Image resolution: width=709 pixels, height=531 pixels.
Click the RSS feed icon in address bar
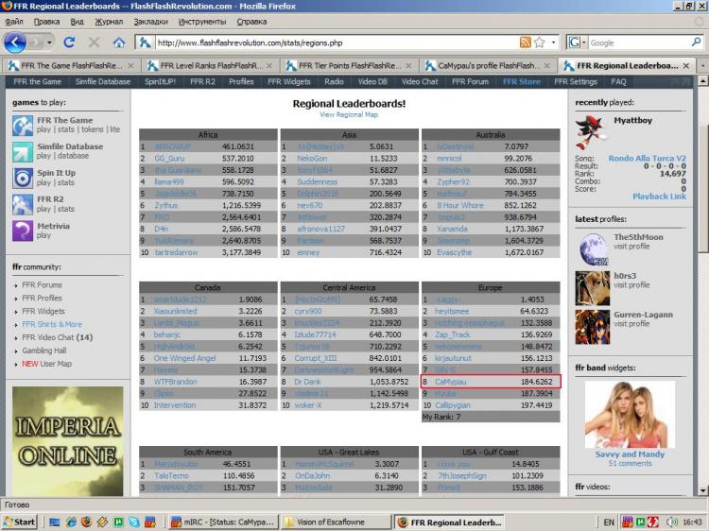525,43
